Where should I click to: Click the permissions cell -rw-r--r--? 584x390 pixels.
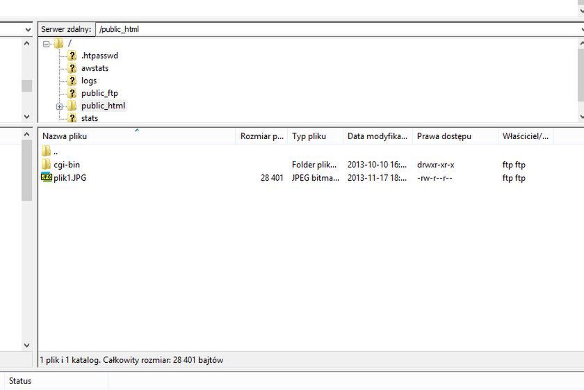tap(435, 178)
